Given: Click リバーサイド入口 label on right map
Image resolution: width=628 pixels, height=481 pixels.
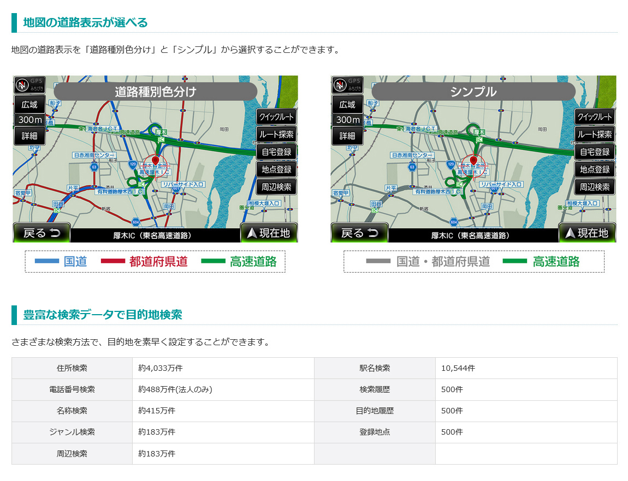Looking at the screenshot, I should coord(501,184).
